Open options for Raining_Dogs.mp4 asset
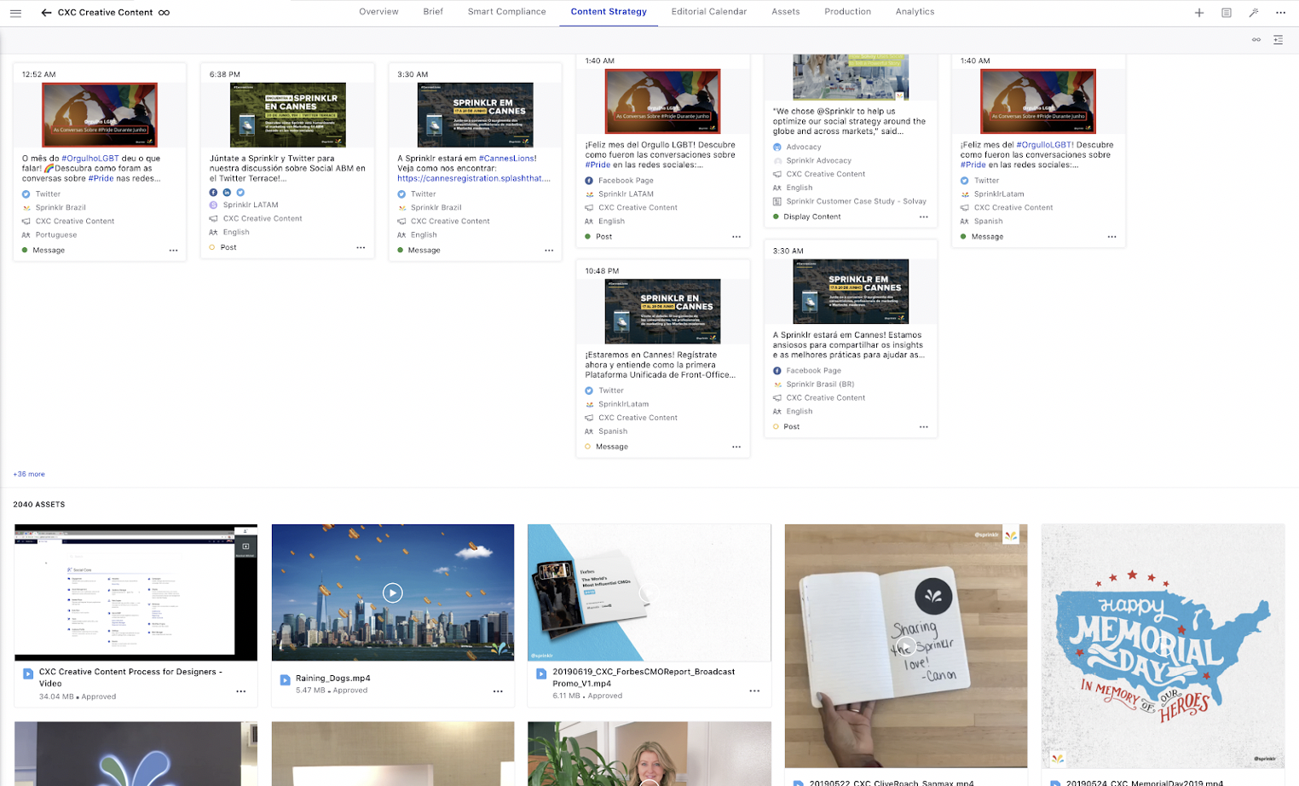This screenshot has height=786, width=1299. click(x=498, y=691)
